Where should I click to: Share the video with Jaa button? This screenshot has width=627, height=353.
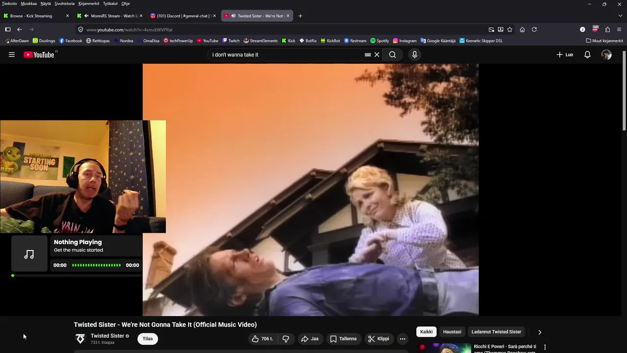[x=310, y=339]
